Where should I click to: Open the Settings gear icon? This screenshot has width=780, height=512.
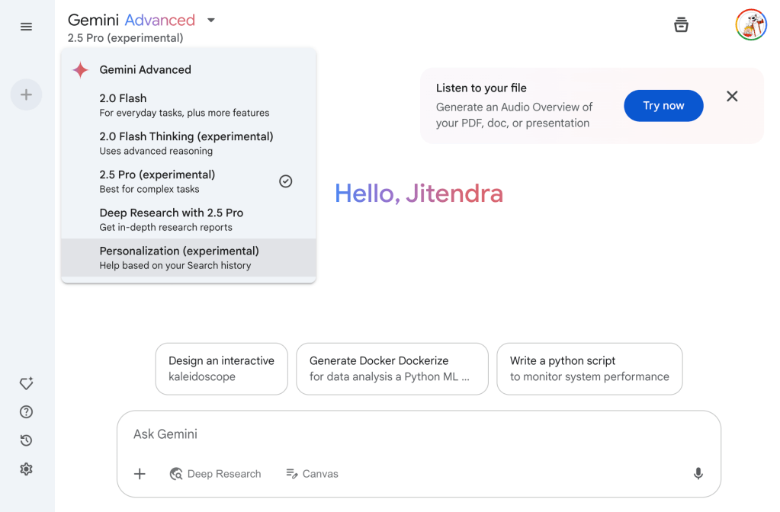click(26, 469)
